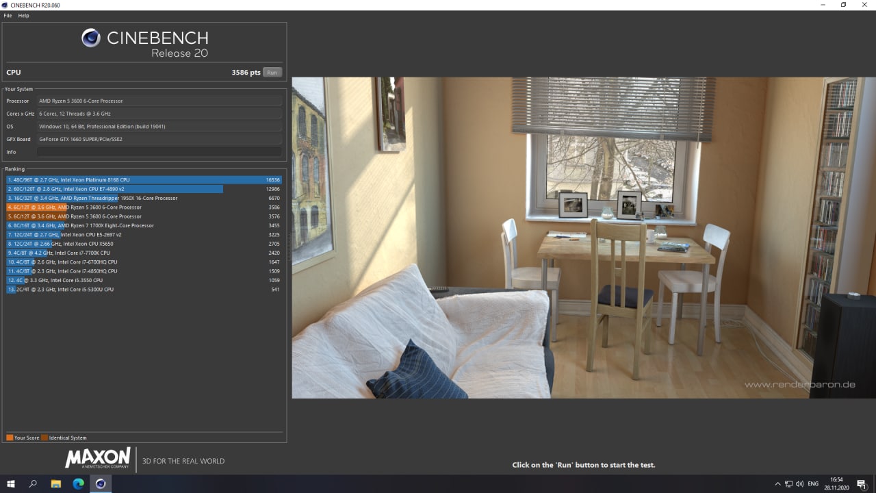The width and height of the screenshot is (876, 493).
Task: Select ranking row Intel Xeon Platinum 8168
Action: pyautogui.click(x=144, y=180)
